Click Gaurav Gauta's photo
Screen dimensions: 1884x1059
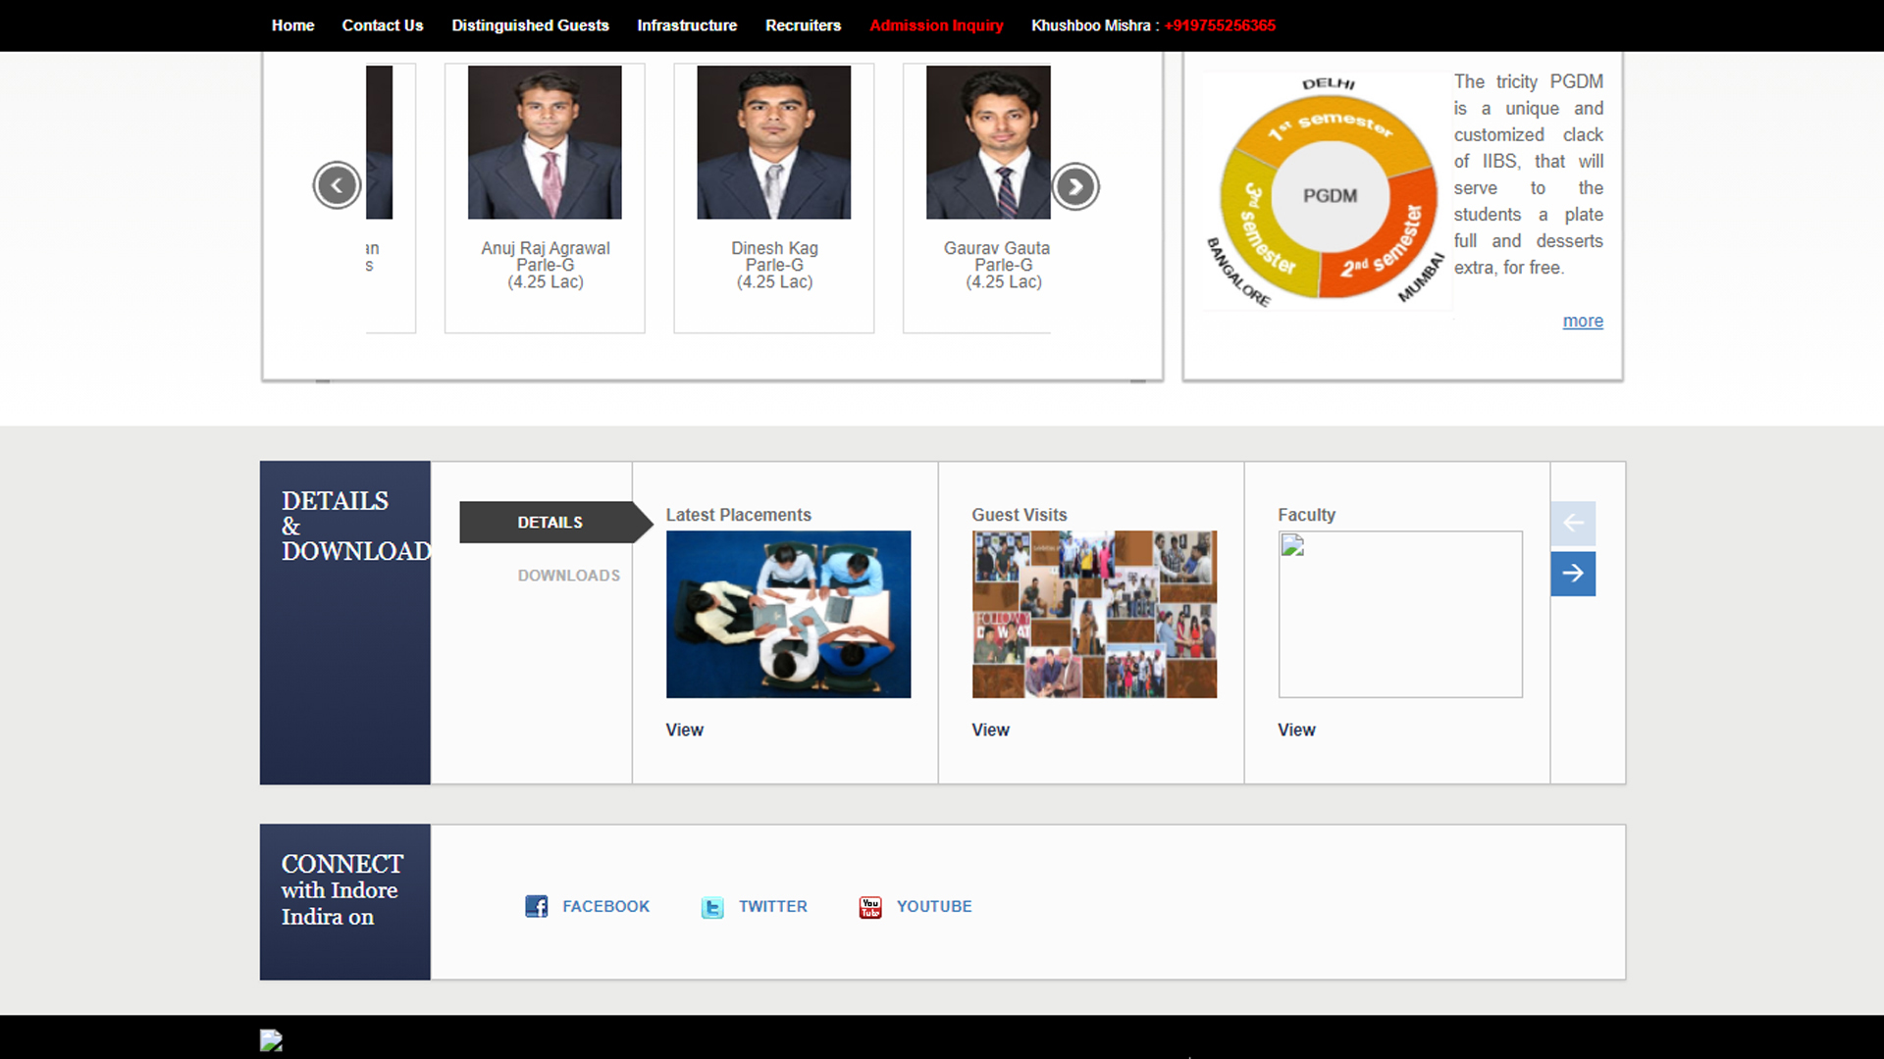(988, 142)
